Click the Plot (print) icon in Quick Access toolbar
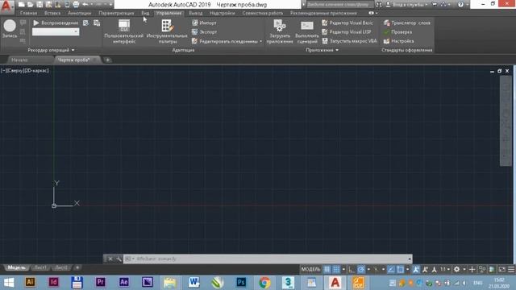Image resolution: width=516 pixels, height=290 pixels. 76,4
